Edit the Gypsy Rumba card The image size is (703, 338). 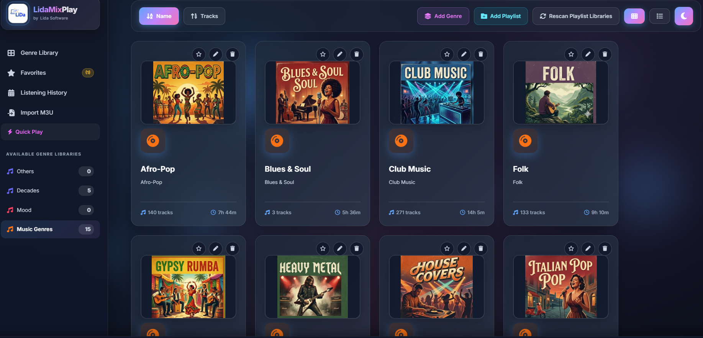click(x=216, y=249)
